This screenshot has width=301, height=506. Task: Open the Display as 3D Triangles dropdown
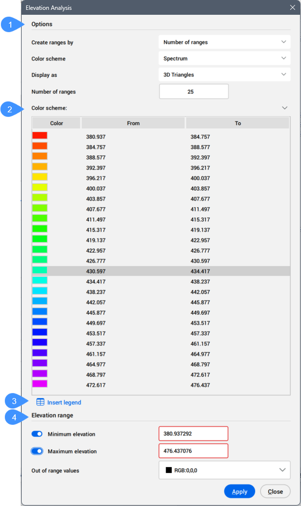pos(225,75)
